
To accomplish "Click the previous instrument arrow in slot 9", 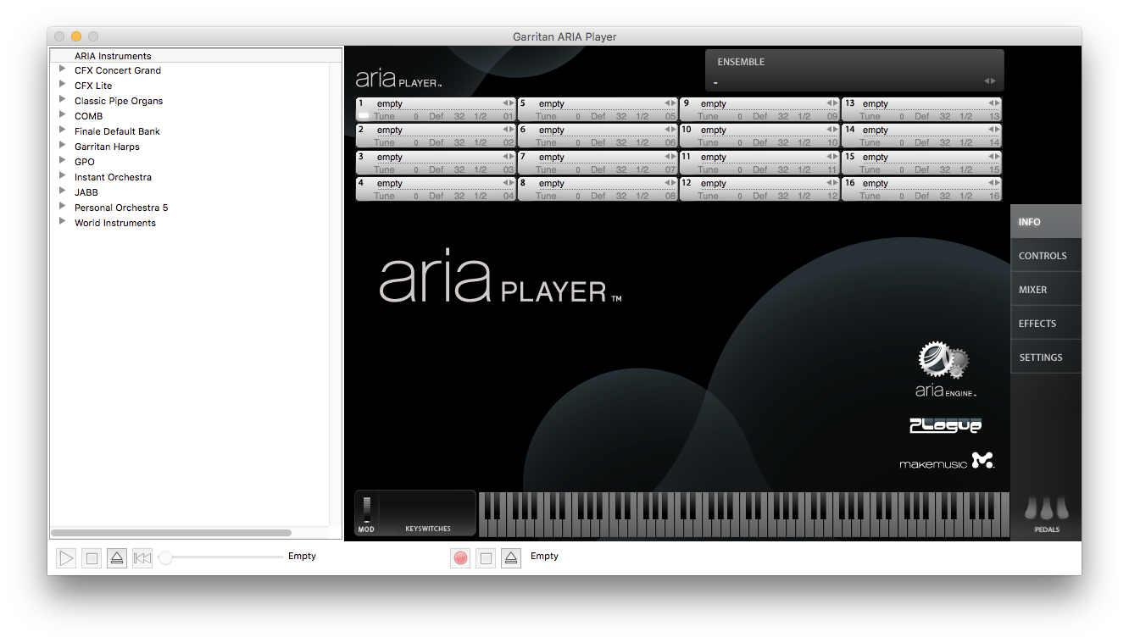I will click(828, 103).
